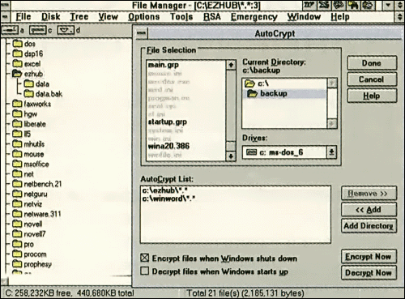This screenshot has height=299, width=405.
Task: Select c:\ezhub\*.* in AutoCrypt List
Action: point(165,190)
